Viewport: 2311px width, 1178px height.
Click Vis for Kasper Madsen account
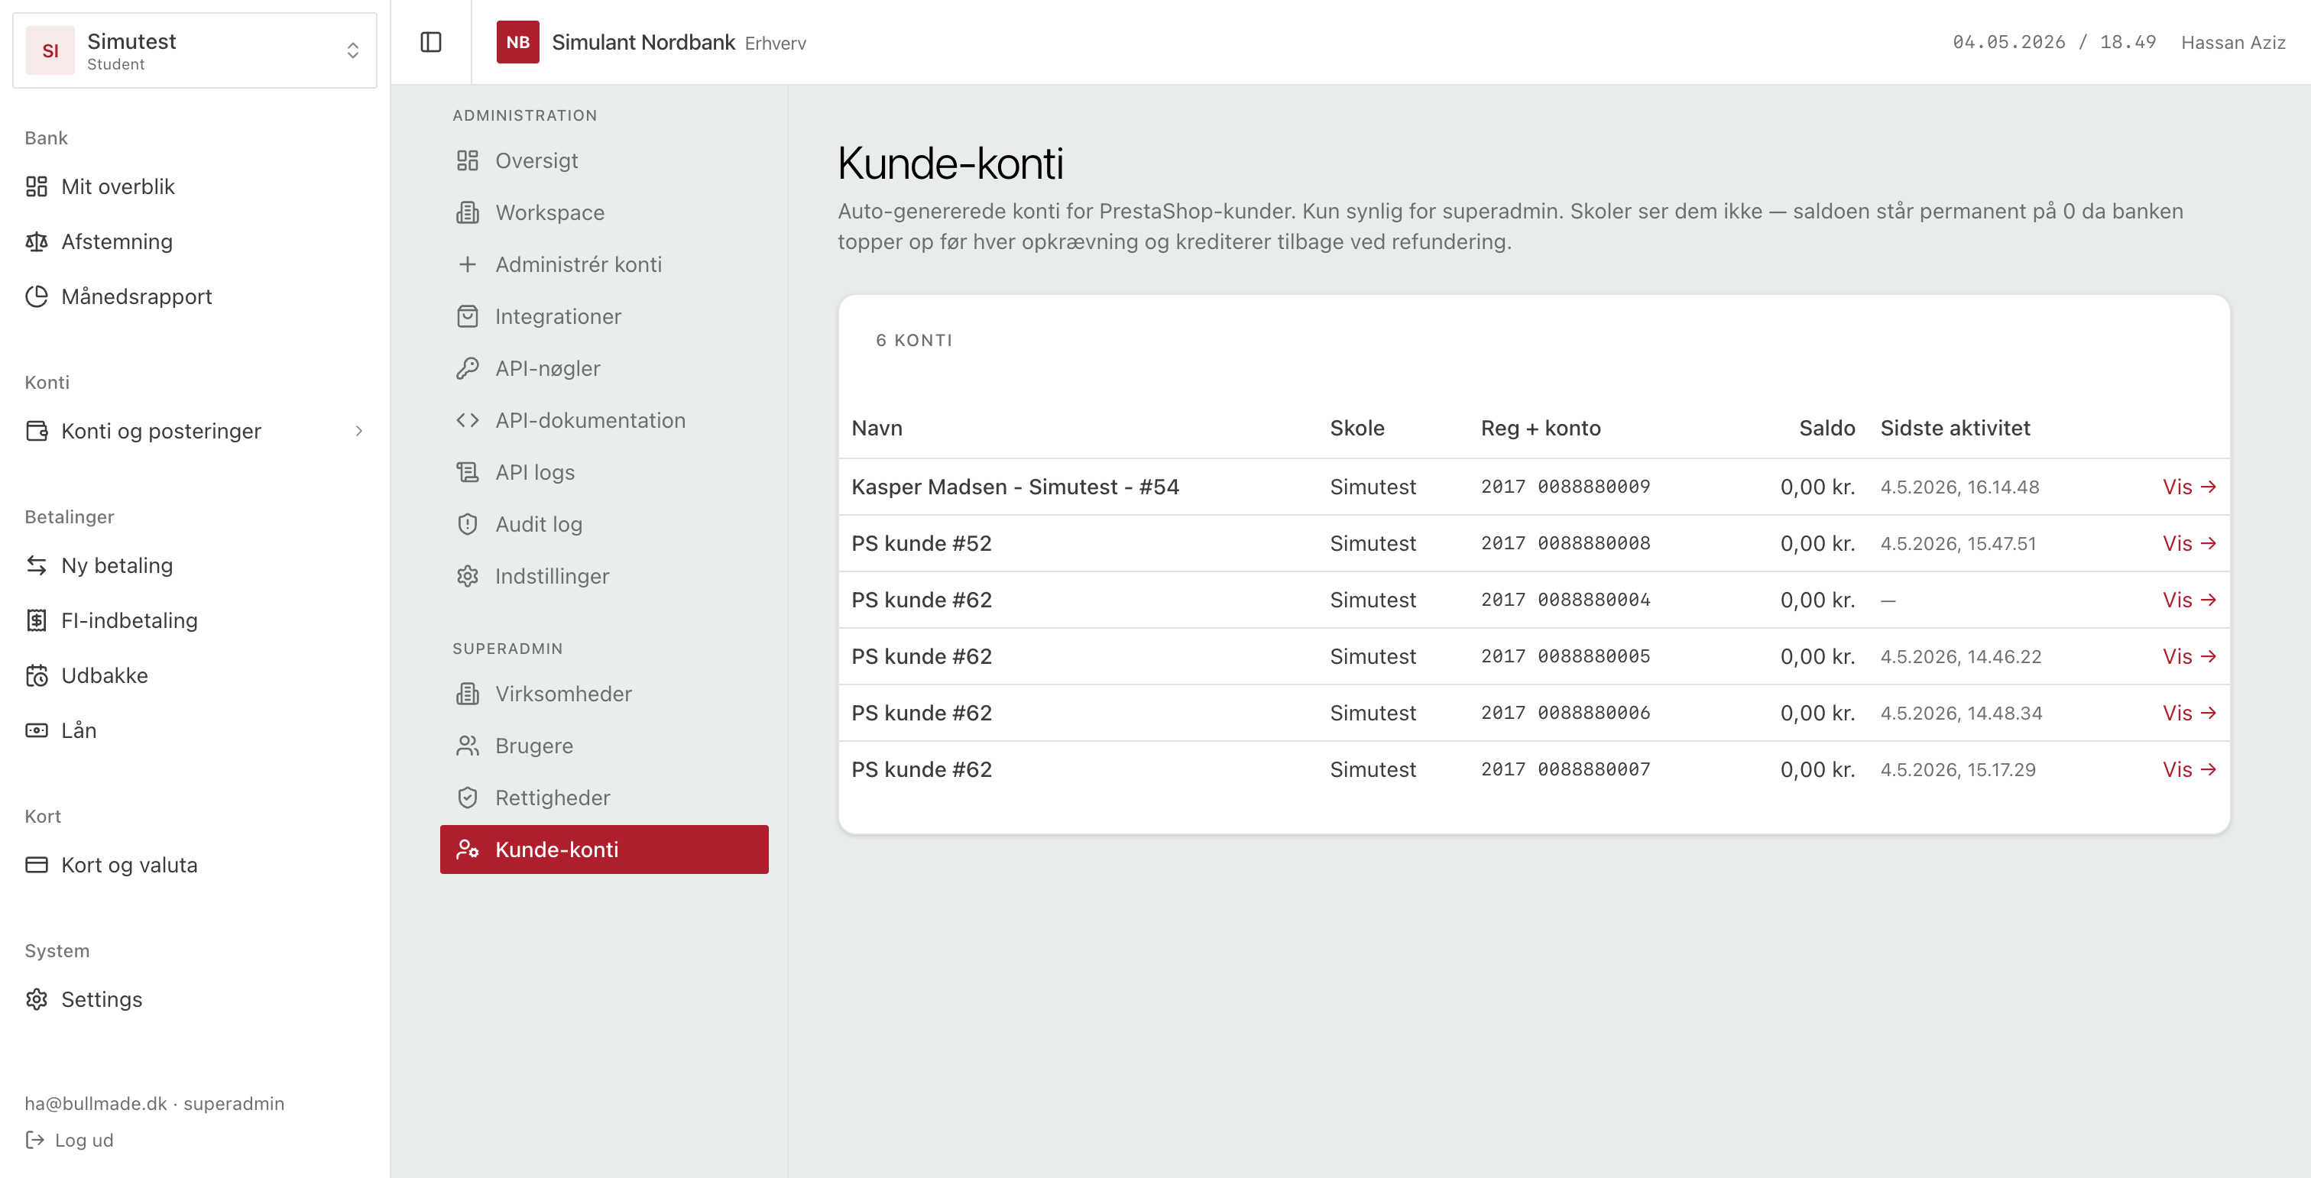2189,487
